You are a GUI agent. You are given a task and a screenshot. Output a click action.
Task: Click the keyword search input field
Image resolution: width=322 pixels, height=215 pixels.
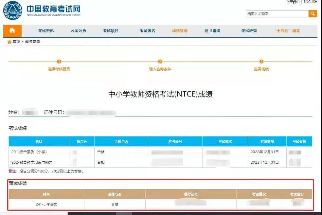pos(277,14)
